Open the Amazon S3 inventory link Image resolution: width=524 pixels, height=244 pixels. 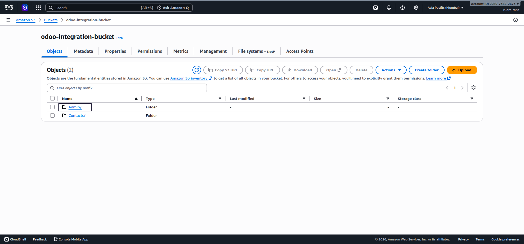click(191, 78)
